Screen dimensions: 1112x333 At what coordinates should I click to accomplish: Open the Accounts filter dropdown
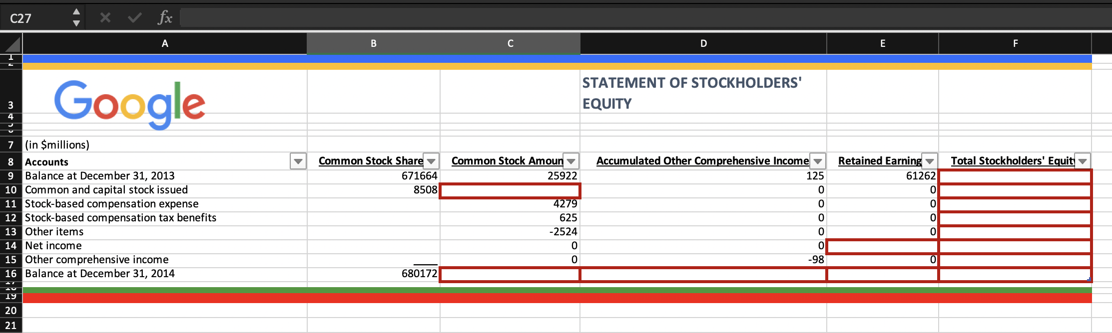[x=298, y=162]
